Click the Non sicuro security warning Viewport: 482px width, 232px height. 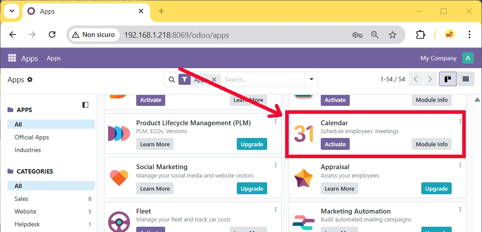click(94, 35)
